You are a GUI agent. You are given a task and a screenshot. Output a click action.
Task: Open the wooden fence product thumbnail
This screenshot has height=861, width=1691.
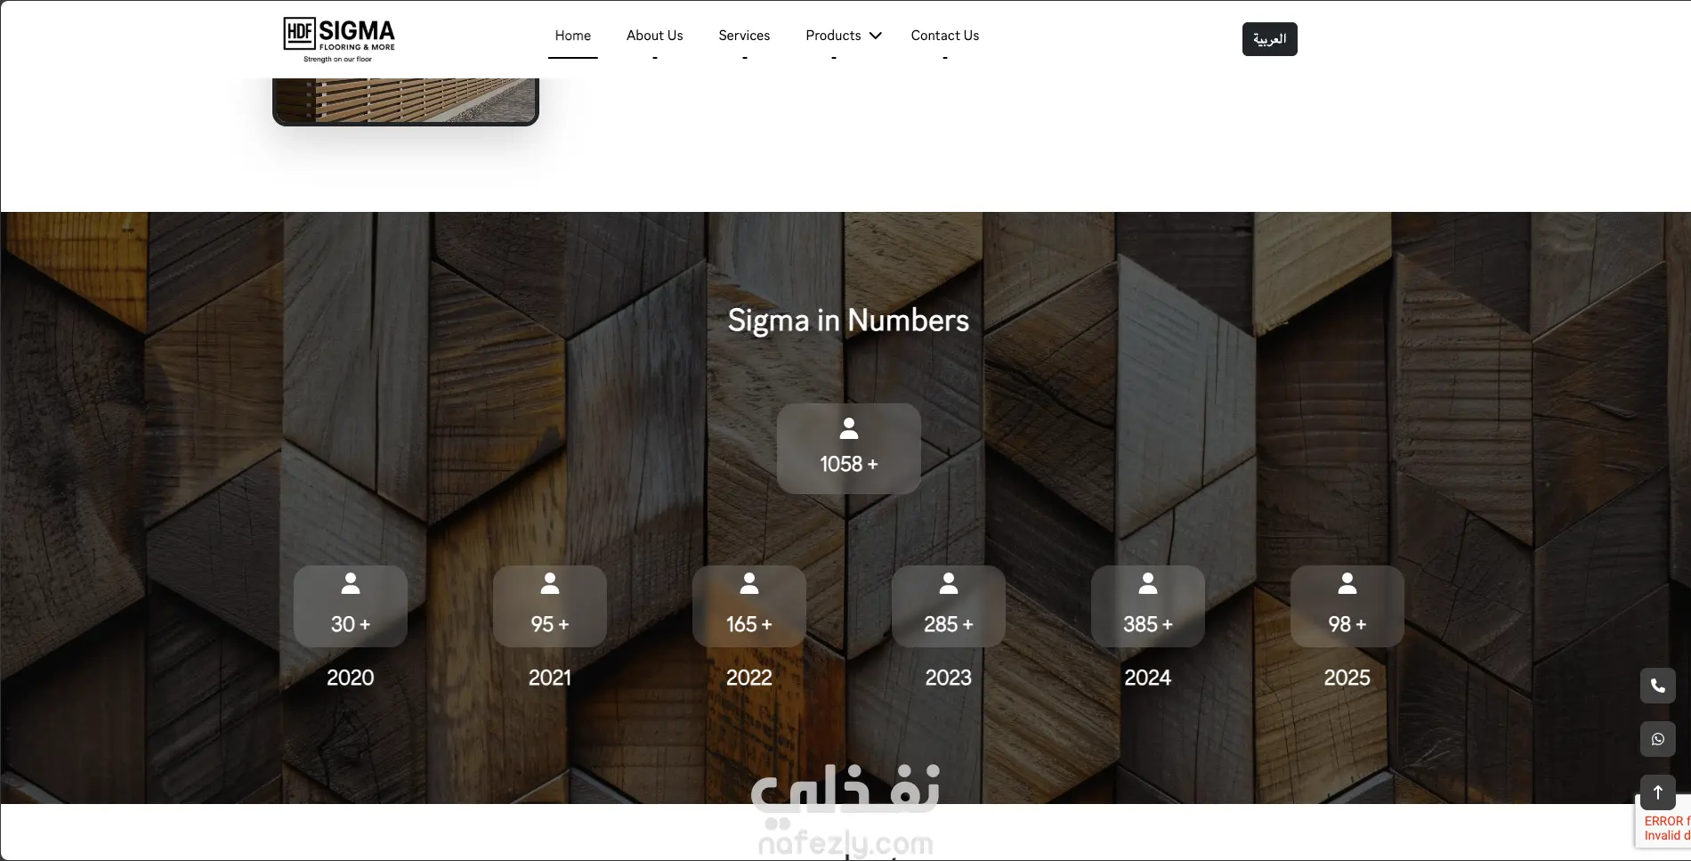tap(406, 102)
